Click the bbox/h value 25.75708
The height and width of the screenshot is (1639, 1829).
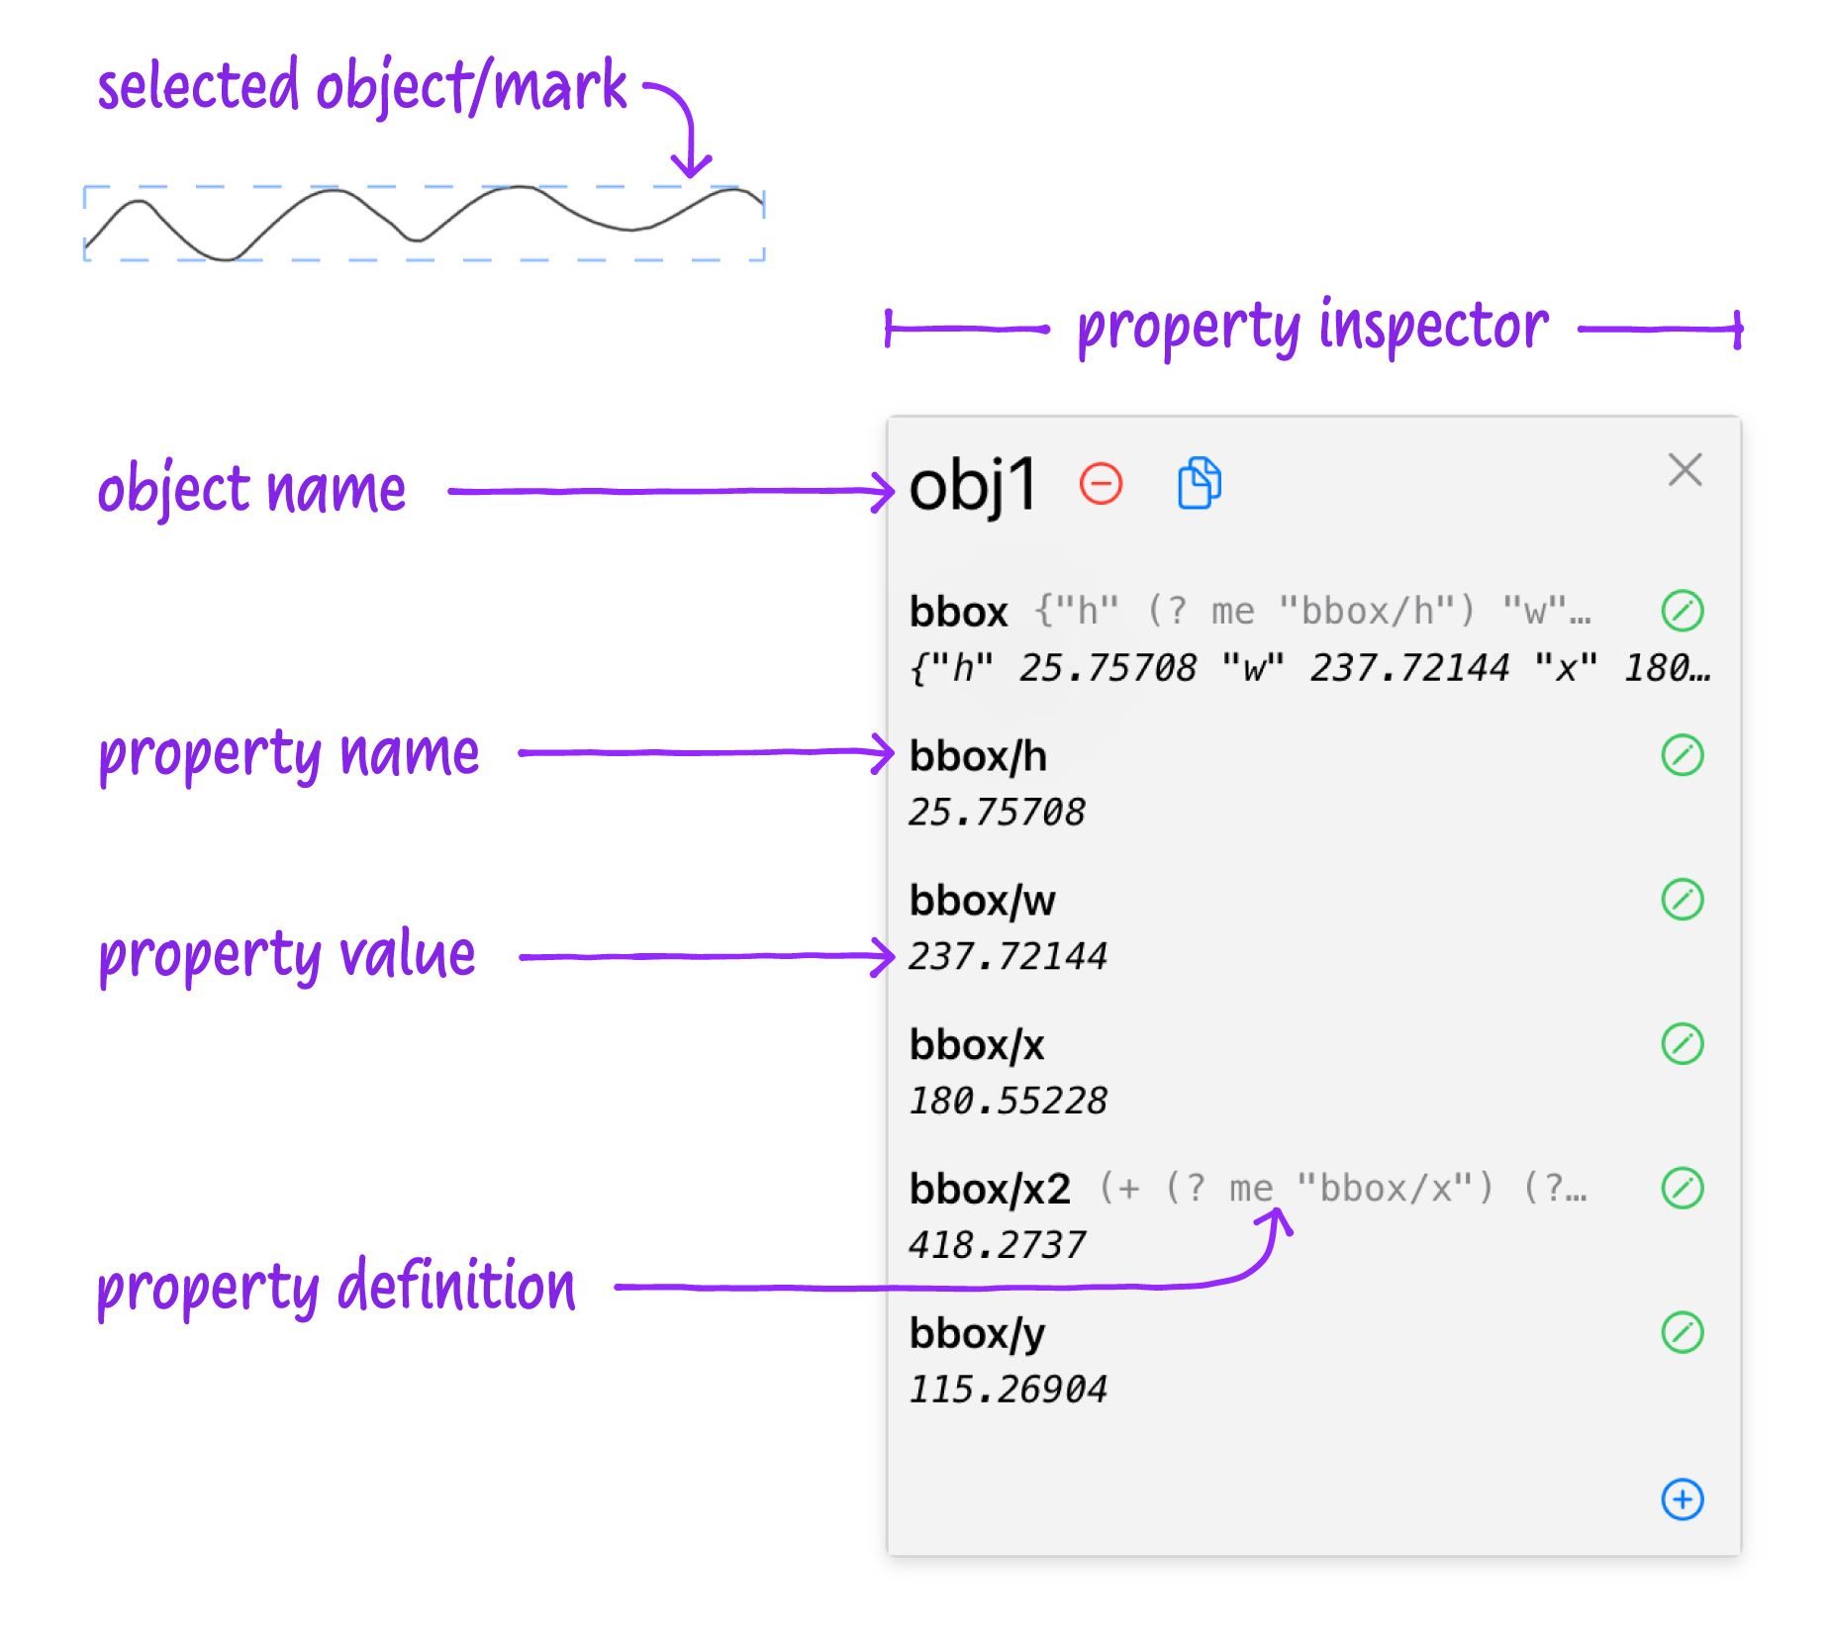pyautogui.click(x=997, y=813)
